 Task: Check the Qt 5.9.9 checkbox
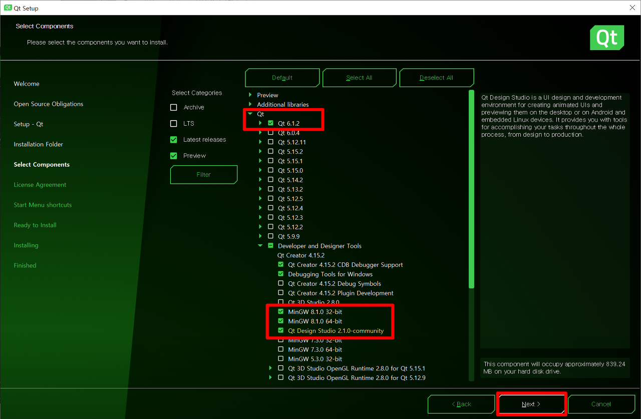(271, 236)
